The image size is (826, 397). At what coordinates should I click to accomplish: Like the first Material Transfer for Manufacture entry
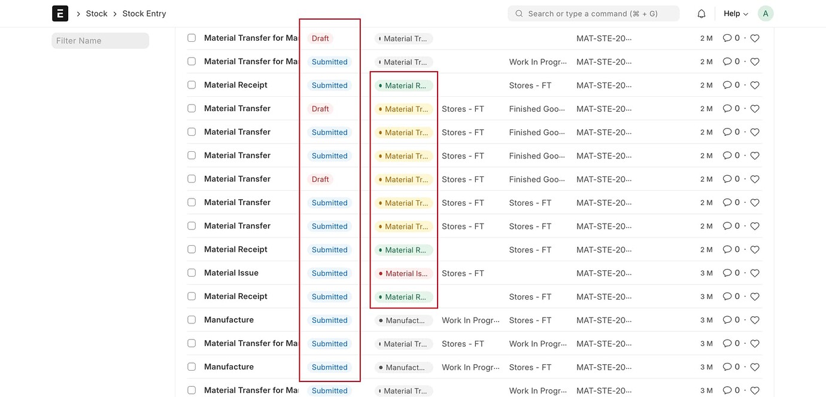point(754,38)
